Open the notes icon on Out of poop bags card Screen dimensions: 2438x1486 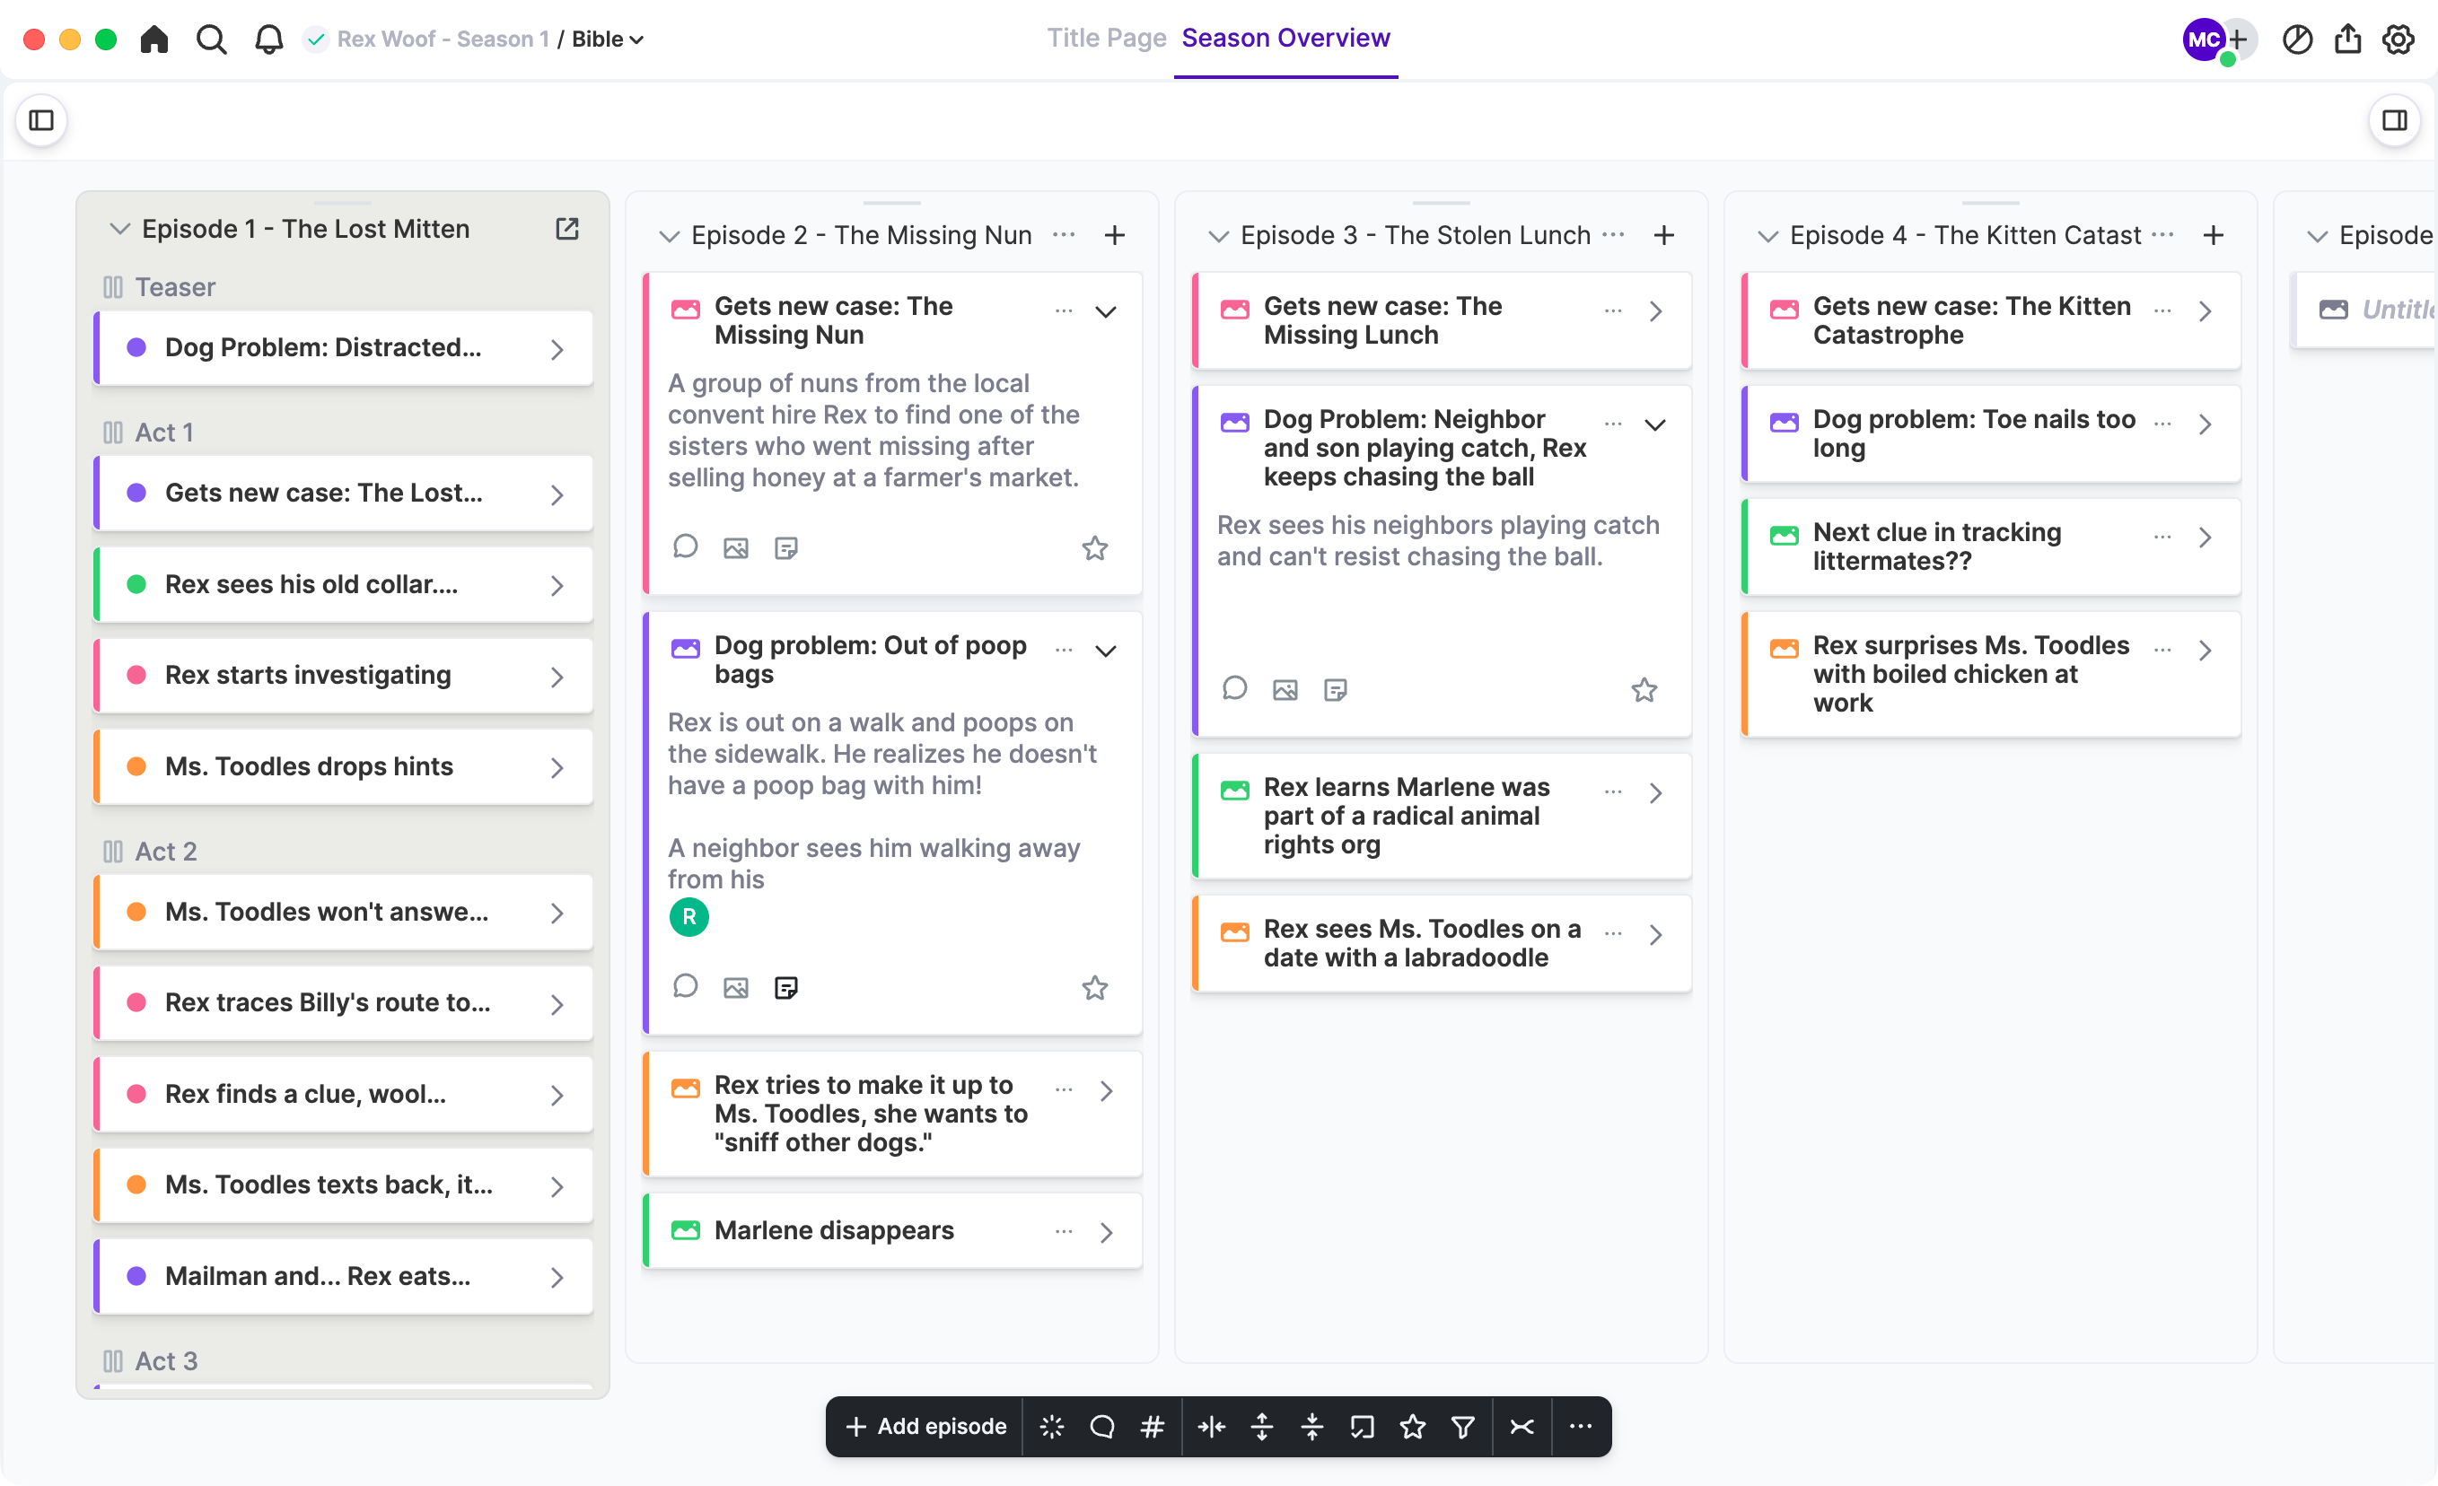[x=785, y=987]
